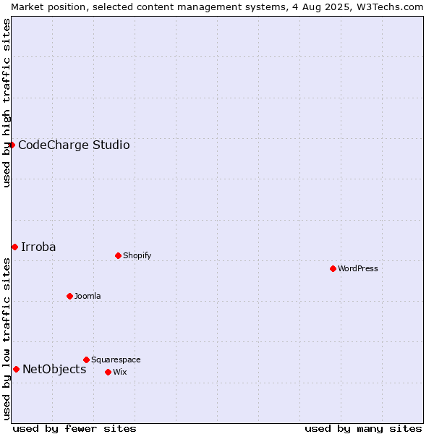Click 'used by low traffic sites' axis label
434x434 pixels.
click(7, 340)
